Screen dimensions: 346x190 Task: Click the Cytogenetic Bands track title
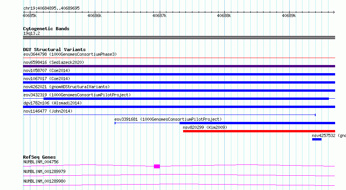click(x=46, y=29)
